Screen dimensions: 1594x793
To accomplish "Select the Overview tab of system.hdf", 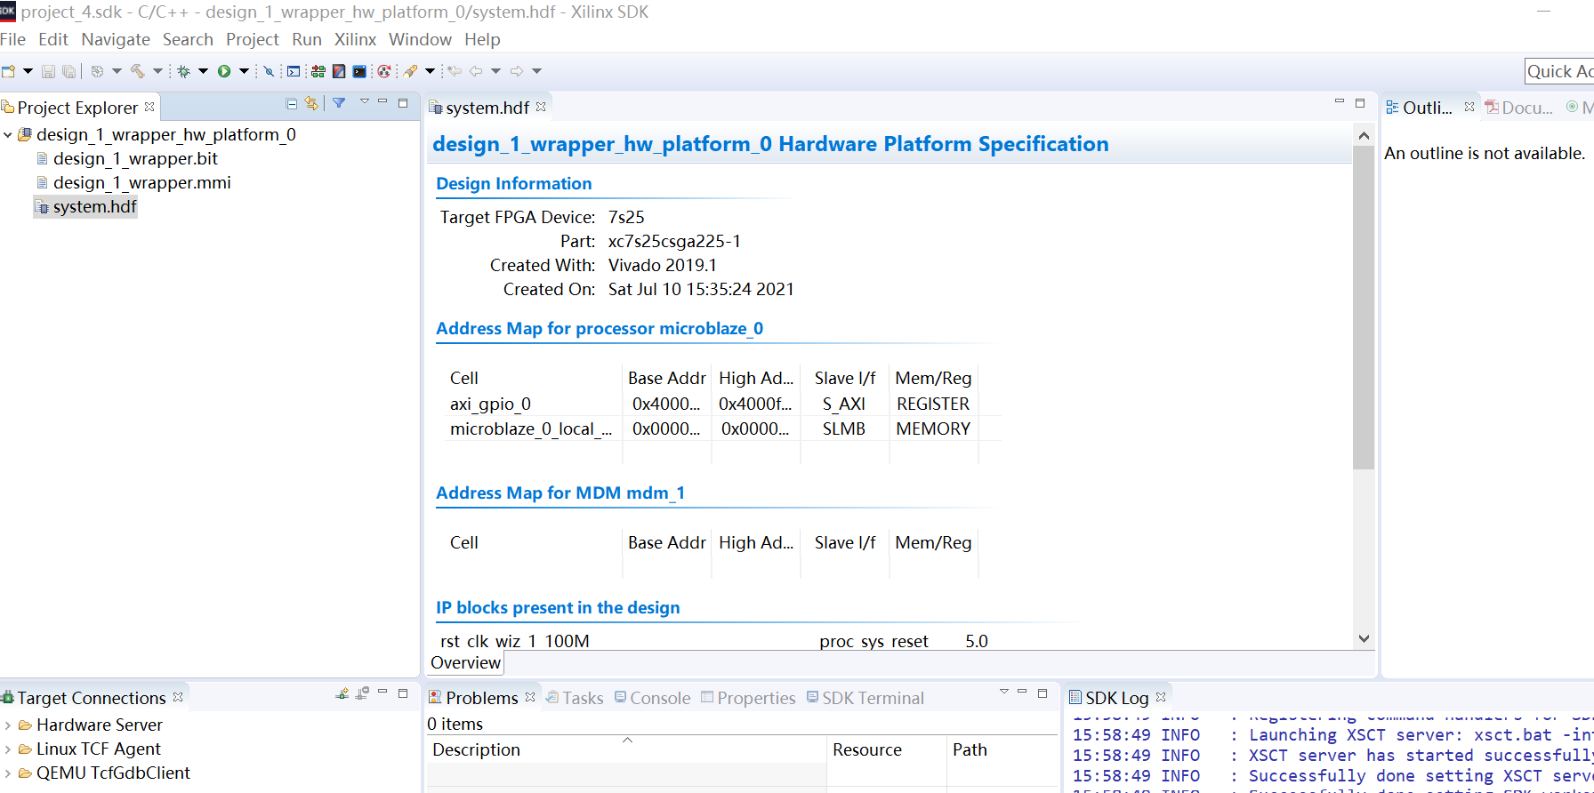I will click(x=465, y=662).
